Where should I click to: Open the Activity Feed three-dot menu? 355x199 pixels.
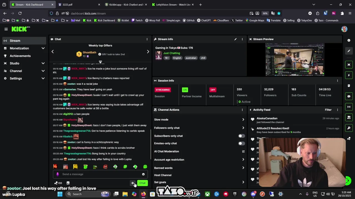pos(338,110)
